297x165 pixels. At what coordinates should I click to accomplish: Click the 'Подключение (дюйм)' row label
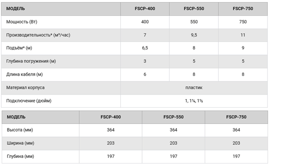point(29,101)
